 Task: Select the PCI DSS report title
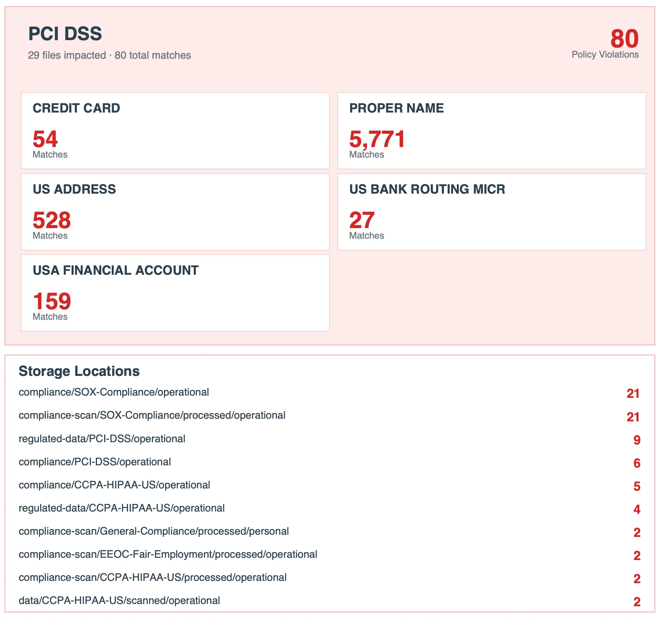[x=65, y=34]
